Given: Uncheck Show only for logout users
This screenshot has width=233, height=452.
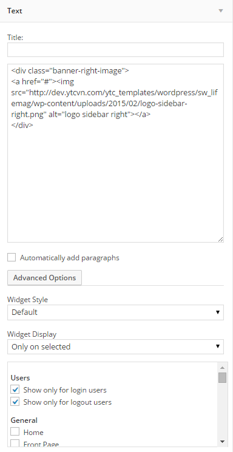Looking at the screenshot, I should tap(15, 402).
